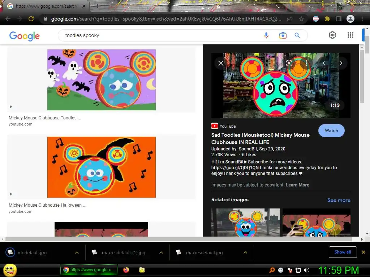Open the Chrome three-dot menu
This screenshot has width=370, height=277.
click(362, 19)
